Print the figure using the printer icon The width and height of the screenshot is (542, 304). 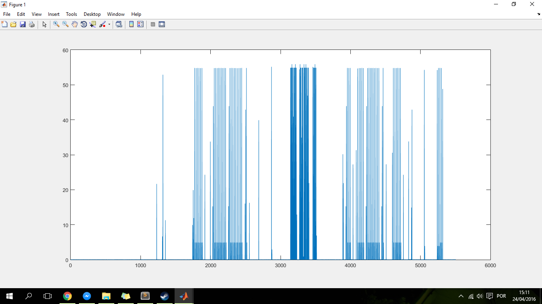32,24
